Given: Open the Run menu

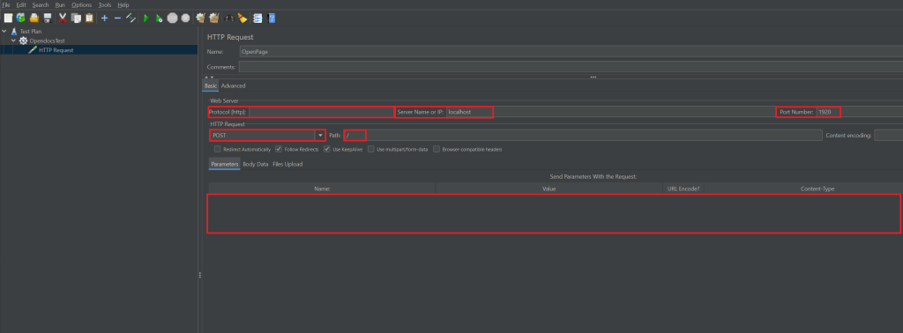Looking at the screenshot, I should [x=60, y=4].
